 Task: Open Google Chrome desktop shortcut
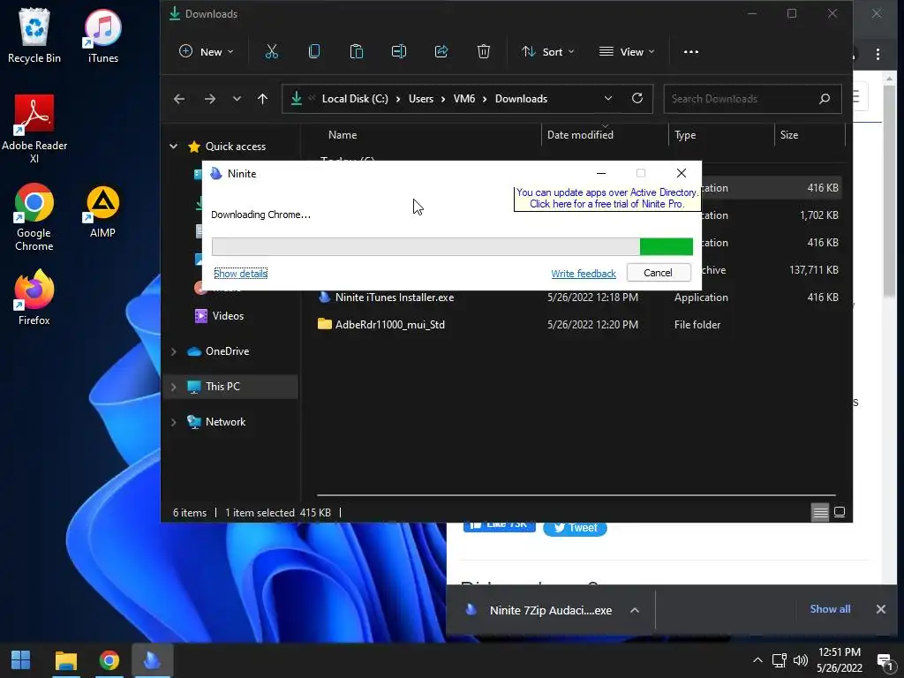[34, 217]
